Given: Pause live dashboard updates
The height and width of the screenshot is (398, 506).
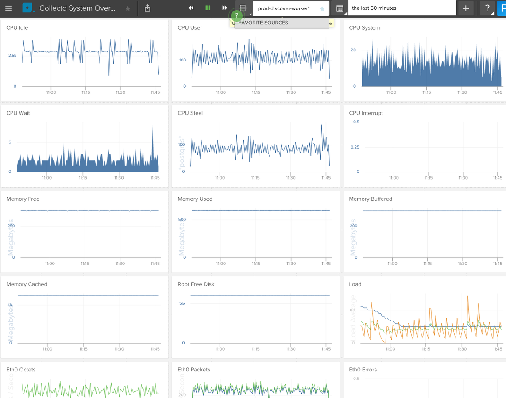Looking at the screenshot, I should [x=208, y=8].
